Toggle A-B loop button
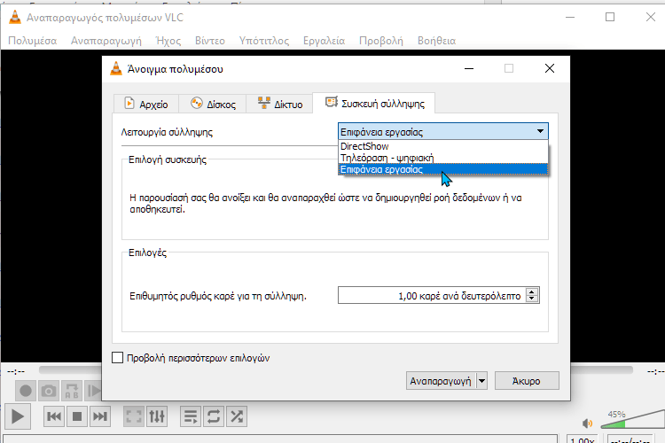The height and width of the screenshot is (443, 665). coord(72,391)
